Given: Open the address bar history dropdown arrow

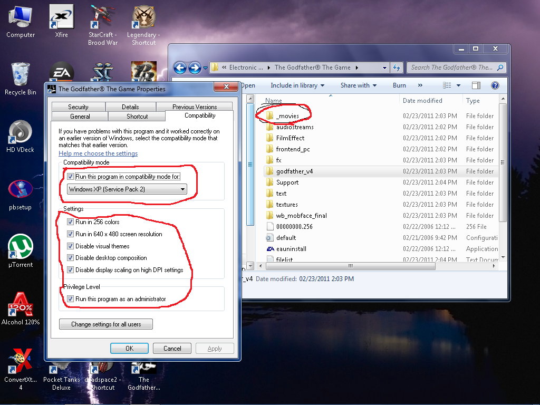Looking at the screenshot, I should tap(384, 68).
